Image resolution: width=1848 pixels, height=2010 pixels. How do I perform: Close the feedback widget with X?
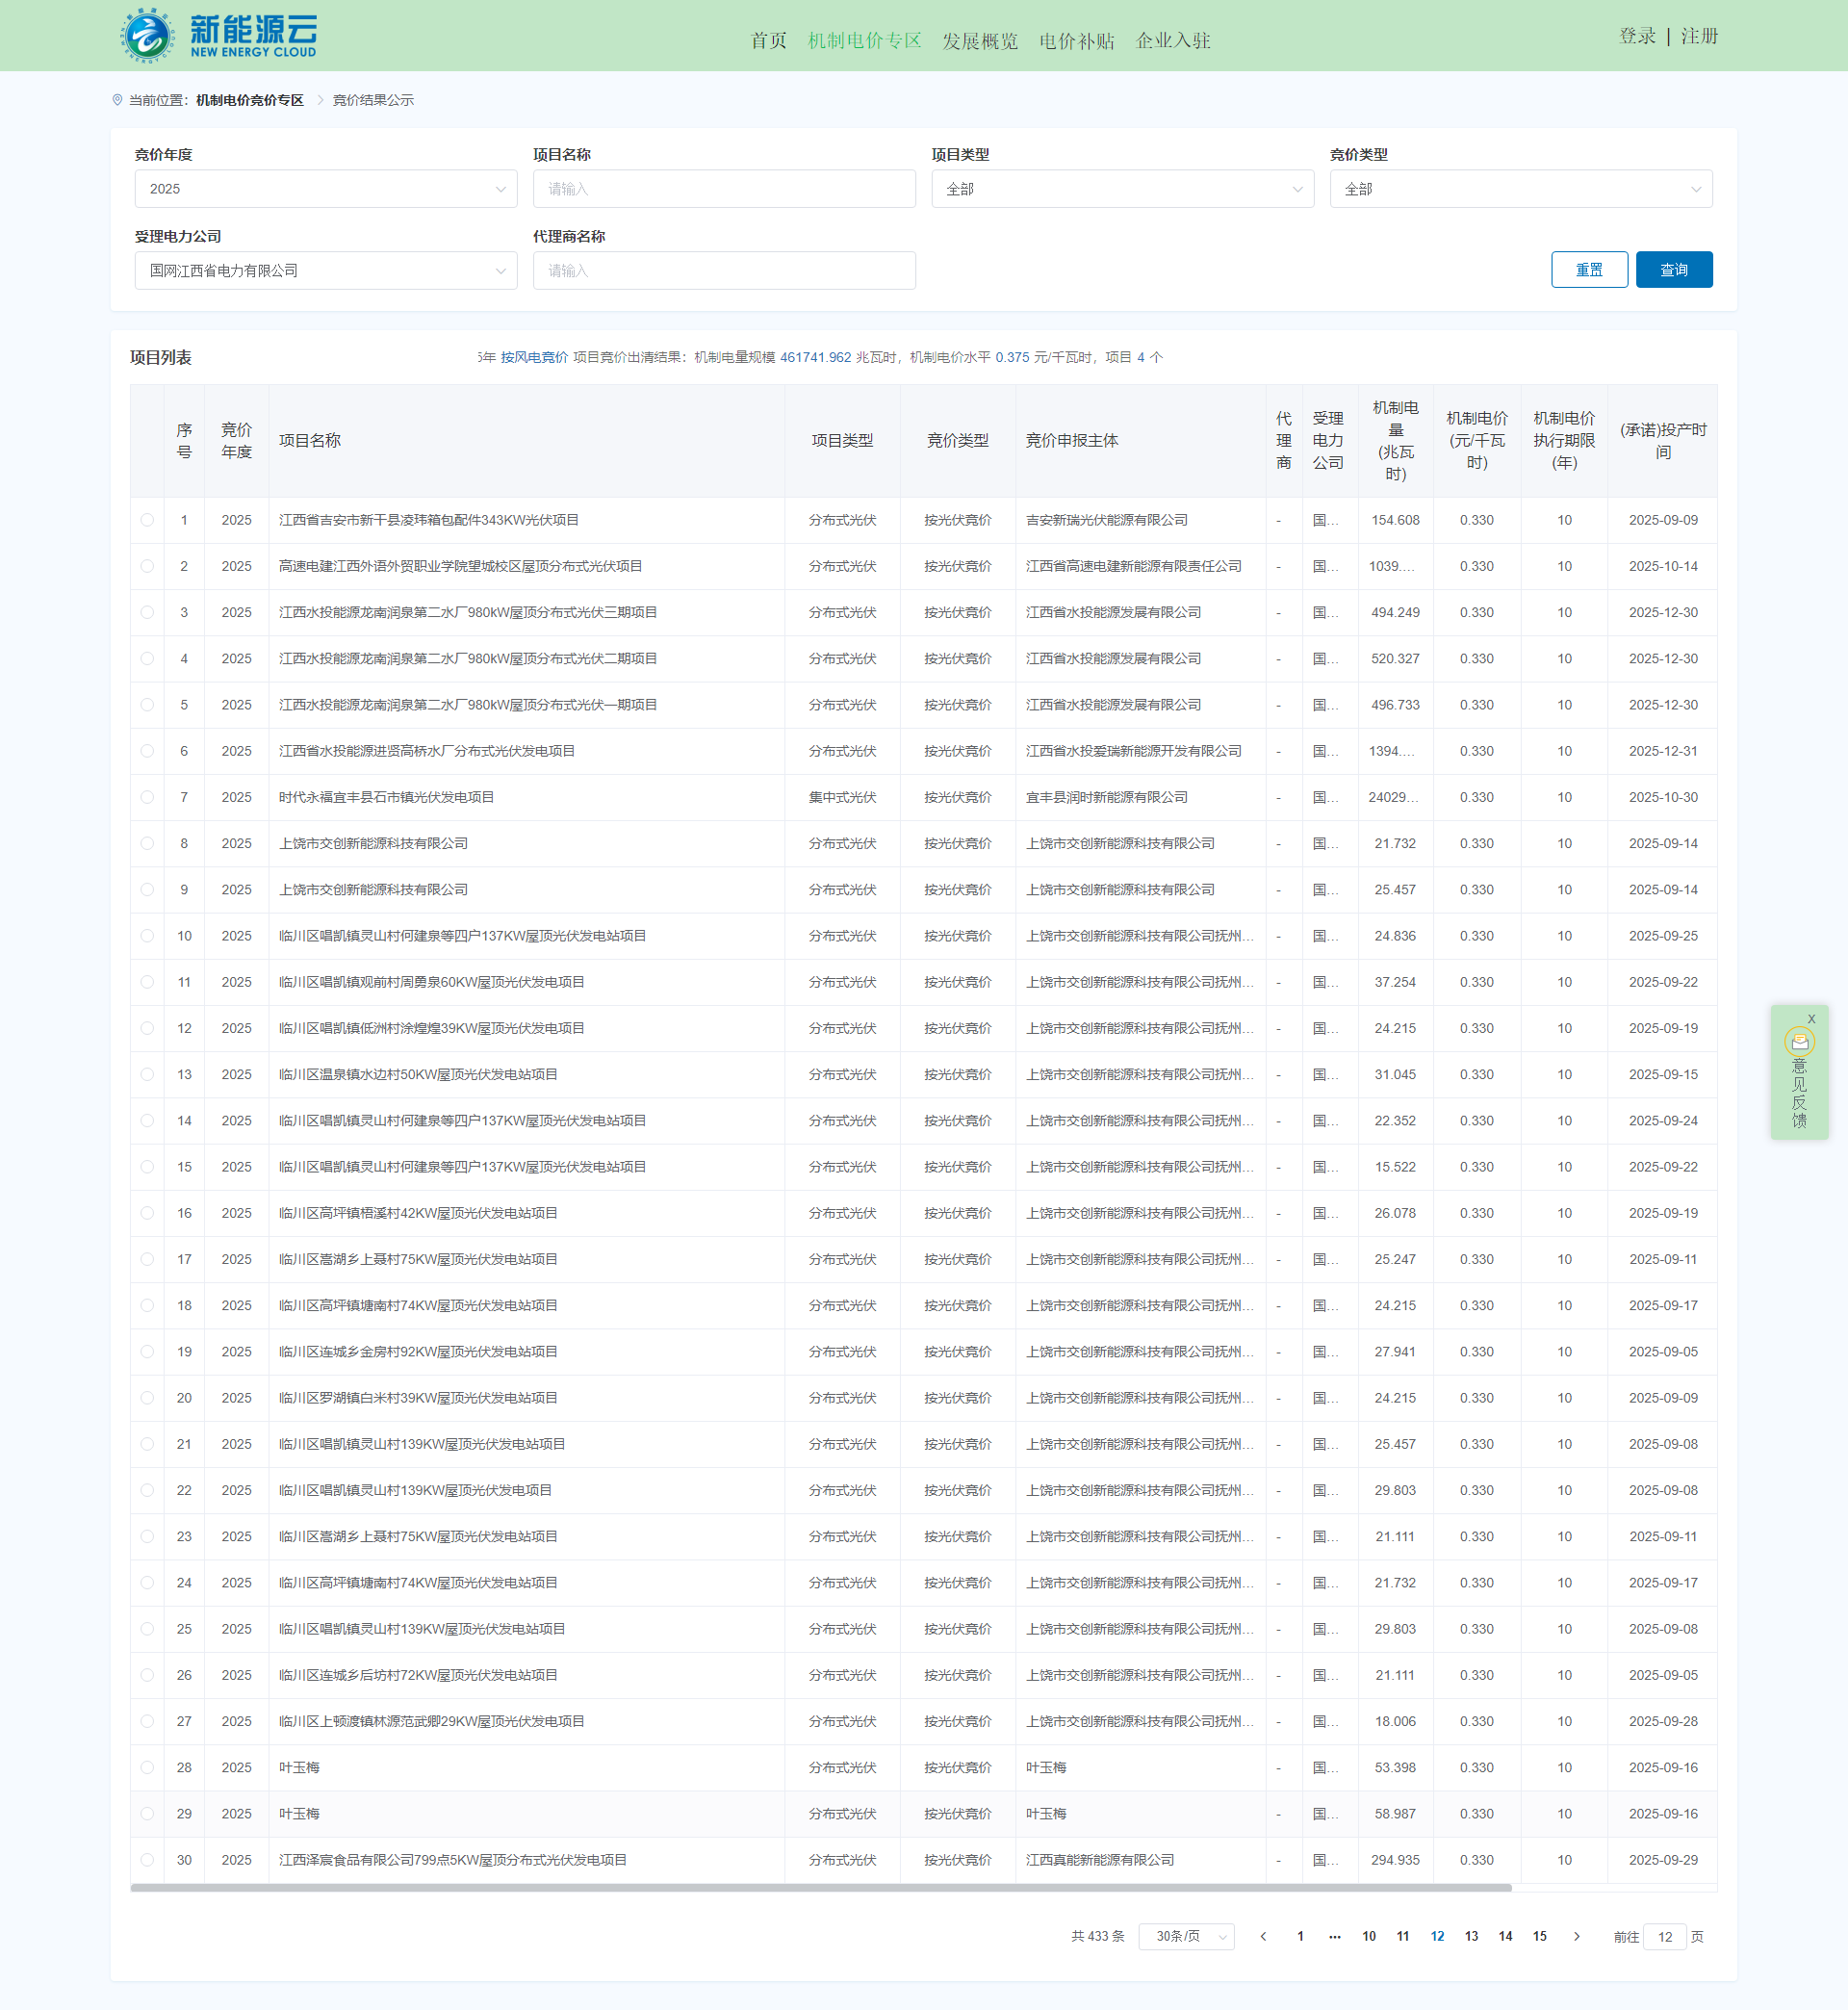1811,1019
